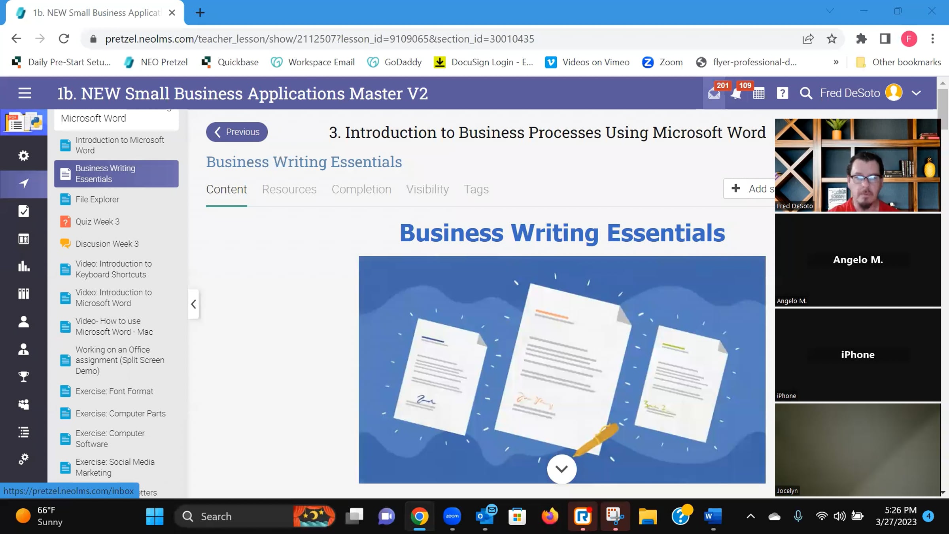Click the settings gear in left sidebar
The image size is (949, 534).
click(x=24, y=156)
